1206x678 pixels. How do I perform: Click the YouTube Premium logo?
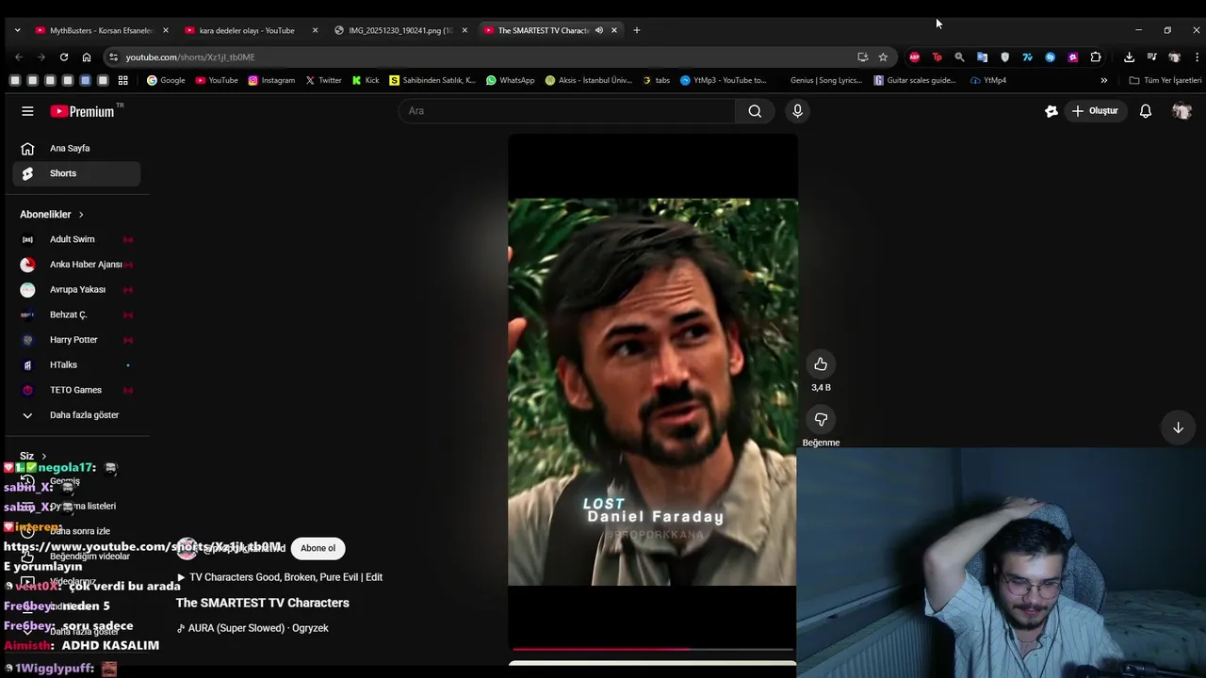pos(82,111)
